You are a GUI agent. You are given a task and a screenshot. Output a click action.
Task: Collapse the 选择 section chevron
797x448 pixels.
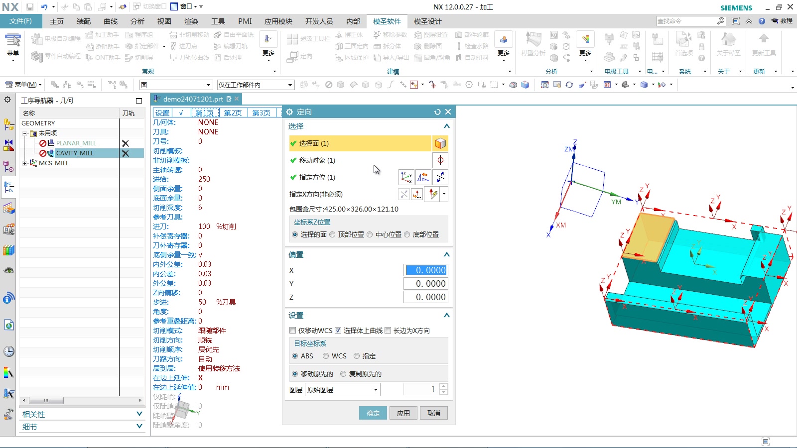447,126
